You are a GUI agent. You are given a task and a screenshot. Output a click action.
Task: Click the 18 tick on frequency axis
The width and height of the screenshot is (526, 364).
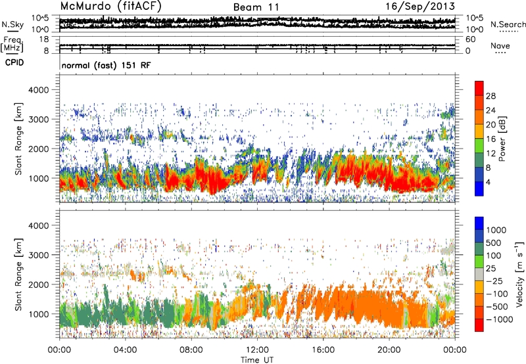44,39
